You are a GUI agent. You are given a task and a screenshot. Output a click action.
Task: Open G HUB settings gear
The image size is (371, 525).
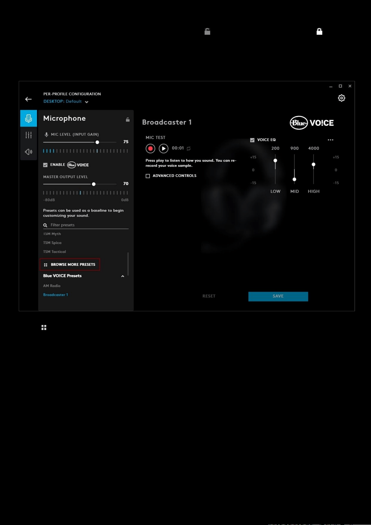coord(341,98)
